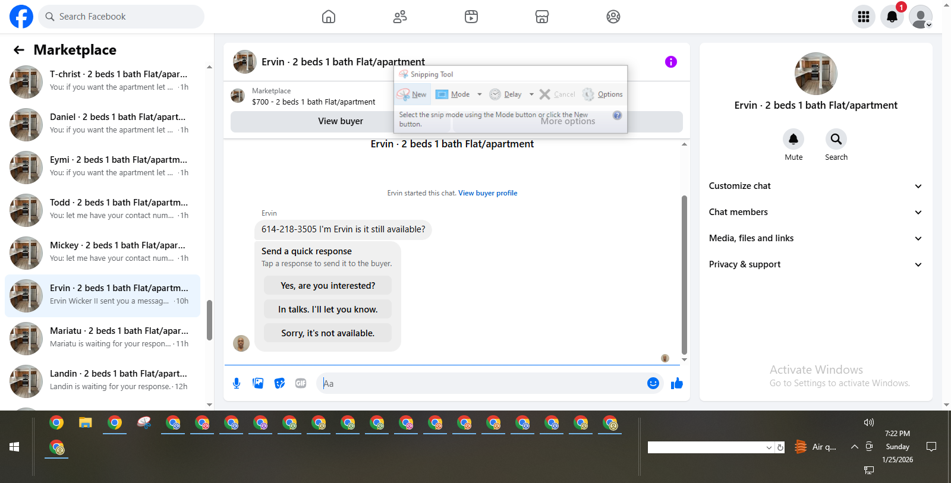Open the notifications bell with badge
Viewport: 951px width, 483px height.
pyautogui.click(x=892, y=17)
